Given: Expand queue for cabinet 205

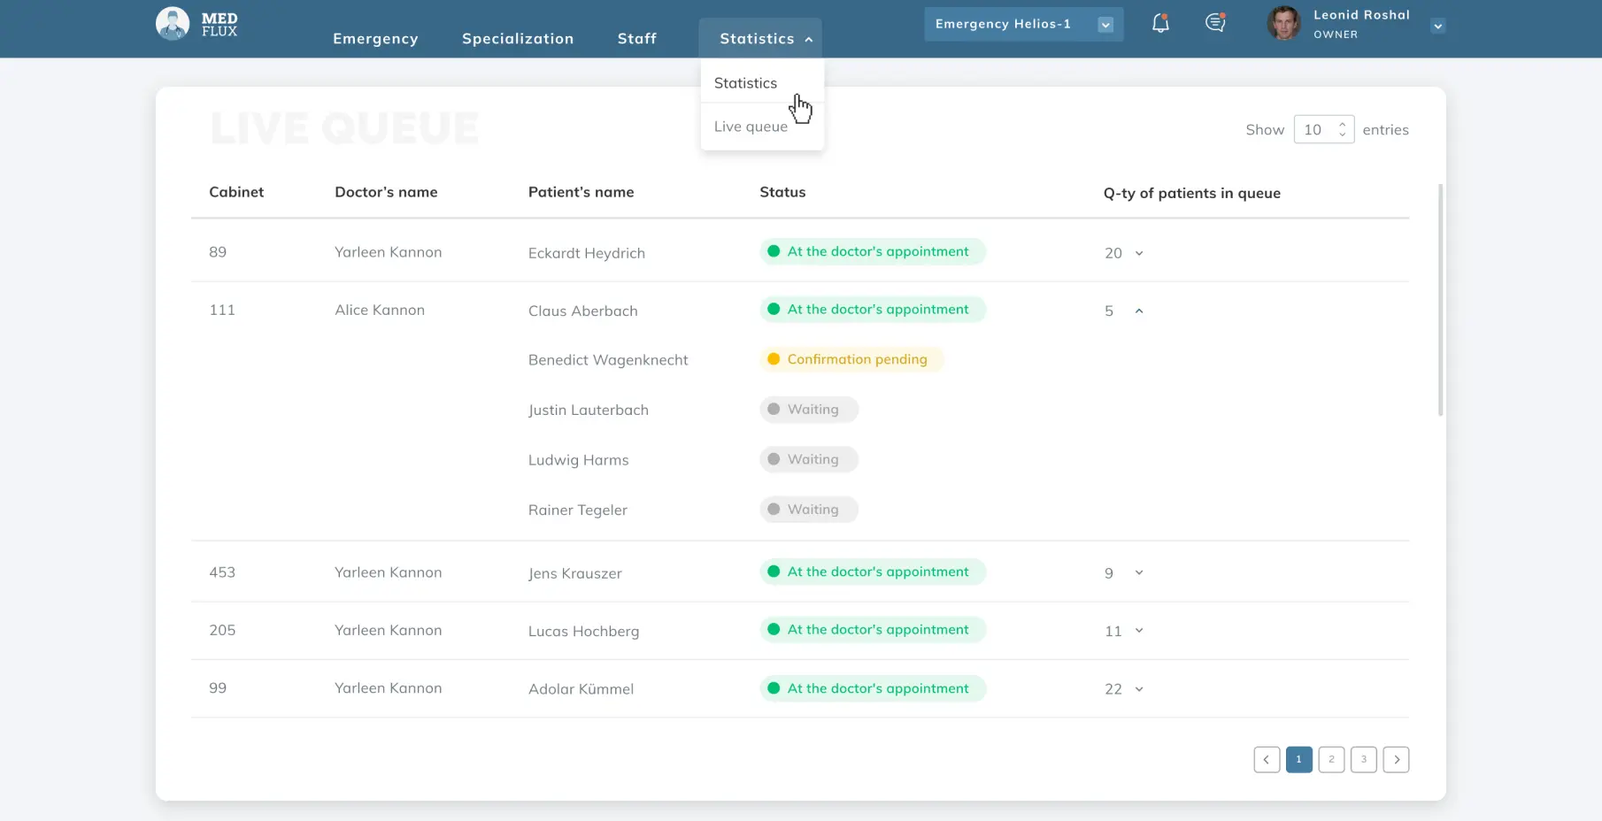Looking at the screenshot, I should click(x=1139, y=631).
